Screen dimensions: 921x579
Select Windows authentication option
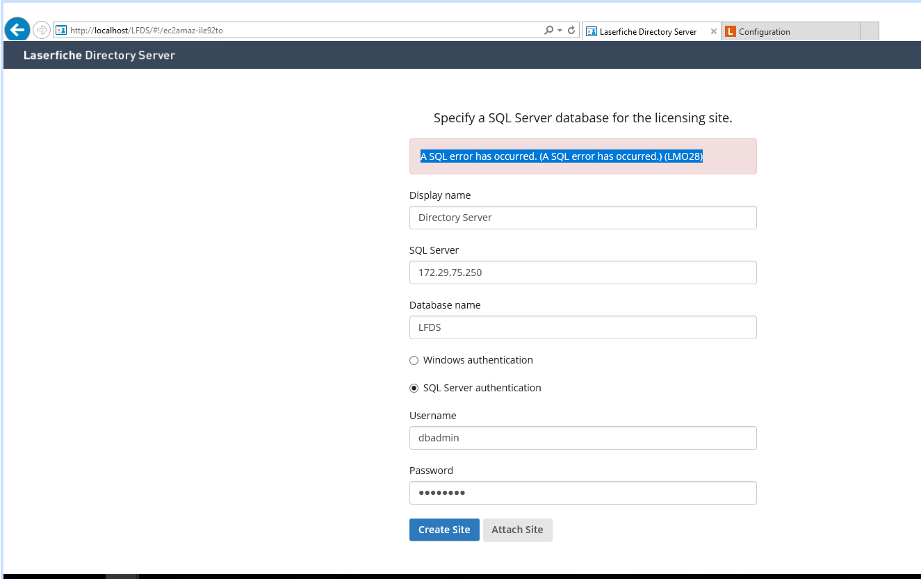pos(414,360)
